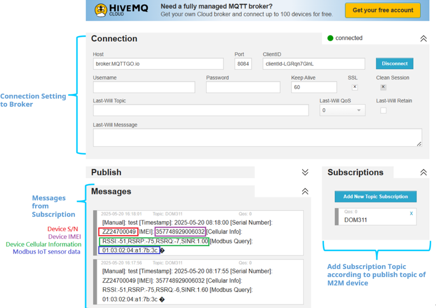Click the HiveMQ Cloud bee logo
The height and width of the screenshot is (308, 436).
(x=101, y=9)
